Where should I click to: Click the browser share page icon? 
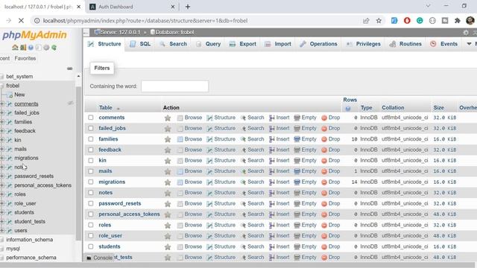(x=366, y=21)
